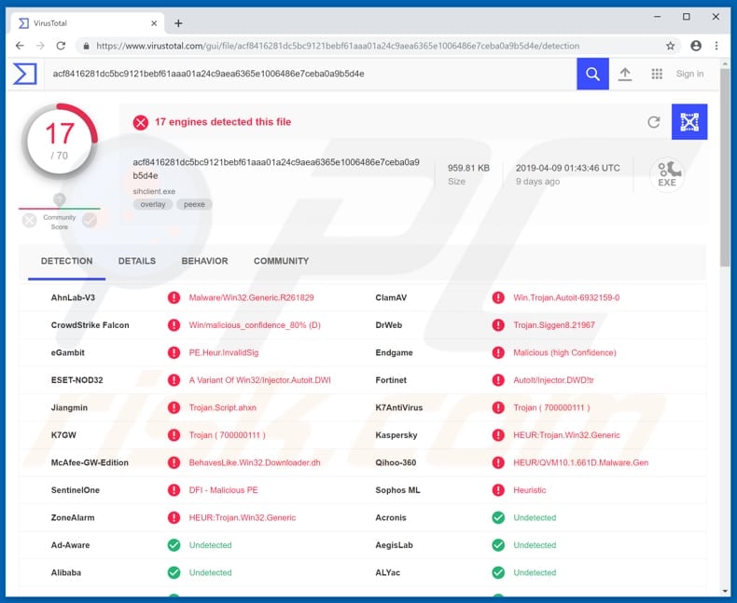Click ClamAV red alert icon

click(x=498, y=297)
